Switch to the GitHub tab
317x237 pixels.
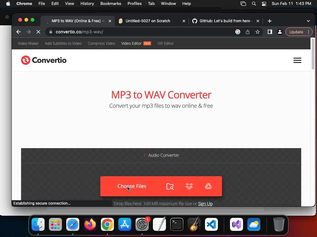point(225,21)
